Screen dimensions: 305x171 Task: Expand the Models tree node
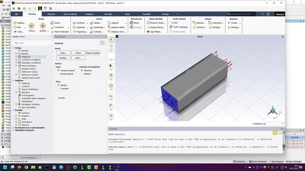pos(16,54)
